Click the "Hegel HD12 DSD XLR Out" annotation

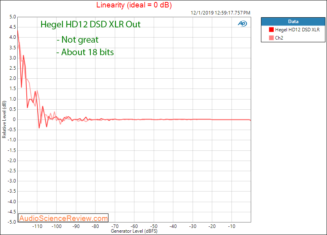point(90,24)
